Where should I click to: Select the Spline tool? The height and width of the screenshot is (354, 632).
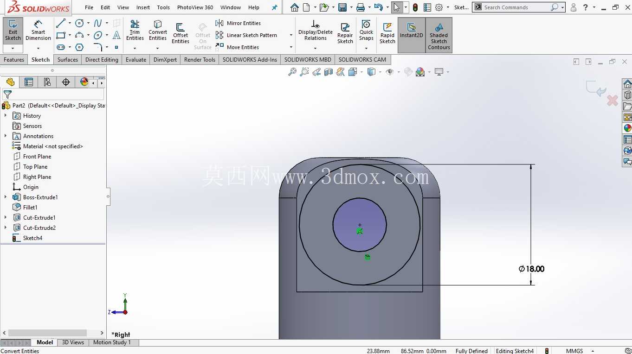pos(98,23)
